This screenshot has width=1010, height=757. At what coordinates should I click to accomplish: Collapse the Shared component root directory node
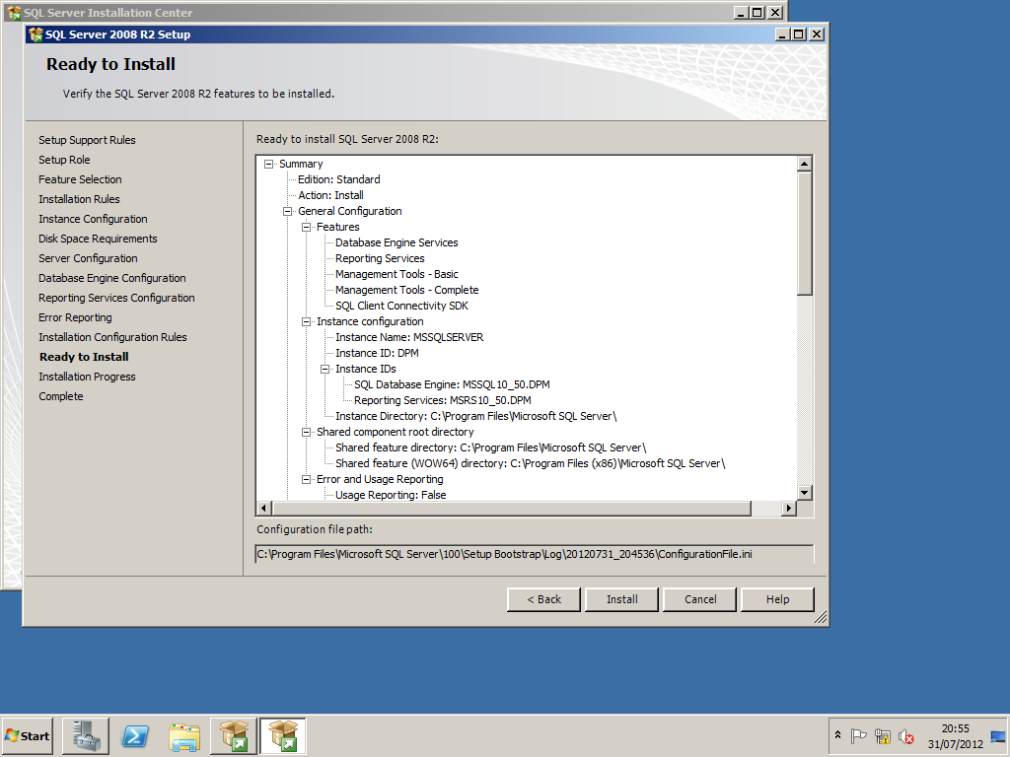tap(307, 432)
